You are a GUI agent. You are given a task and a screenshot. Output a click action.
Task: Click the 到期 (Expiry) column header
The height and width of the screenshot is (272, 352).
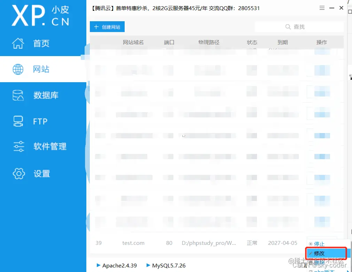coord(282,42)
